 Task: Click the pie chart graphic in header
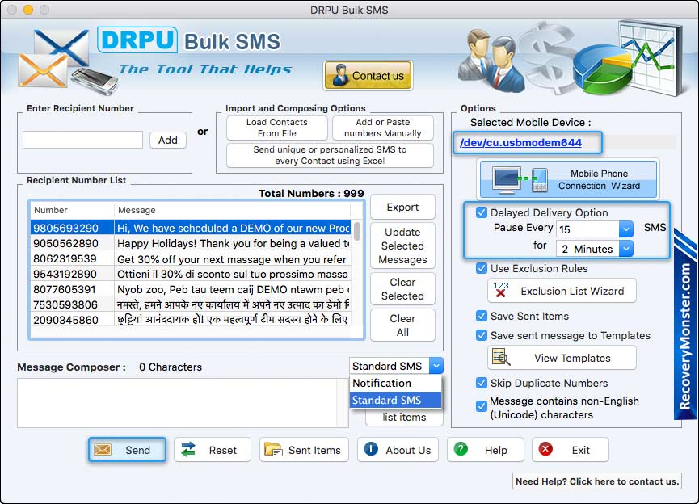[x=602, y=71]
